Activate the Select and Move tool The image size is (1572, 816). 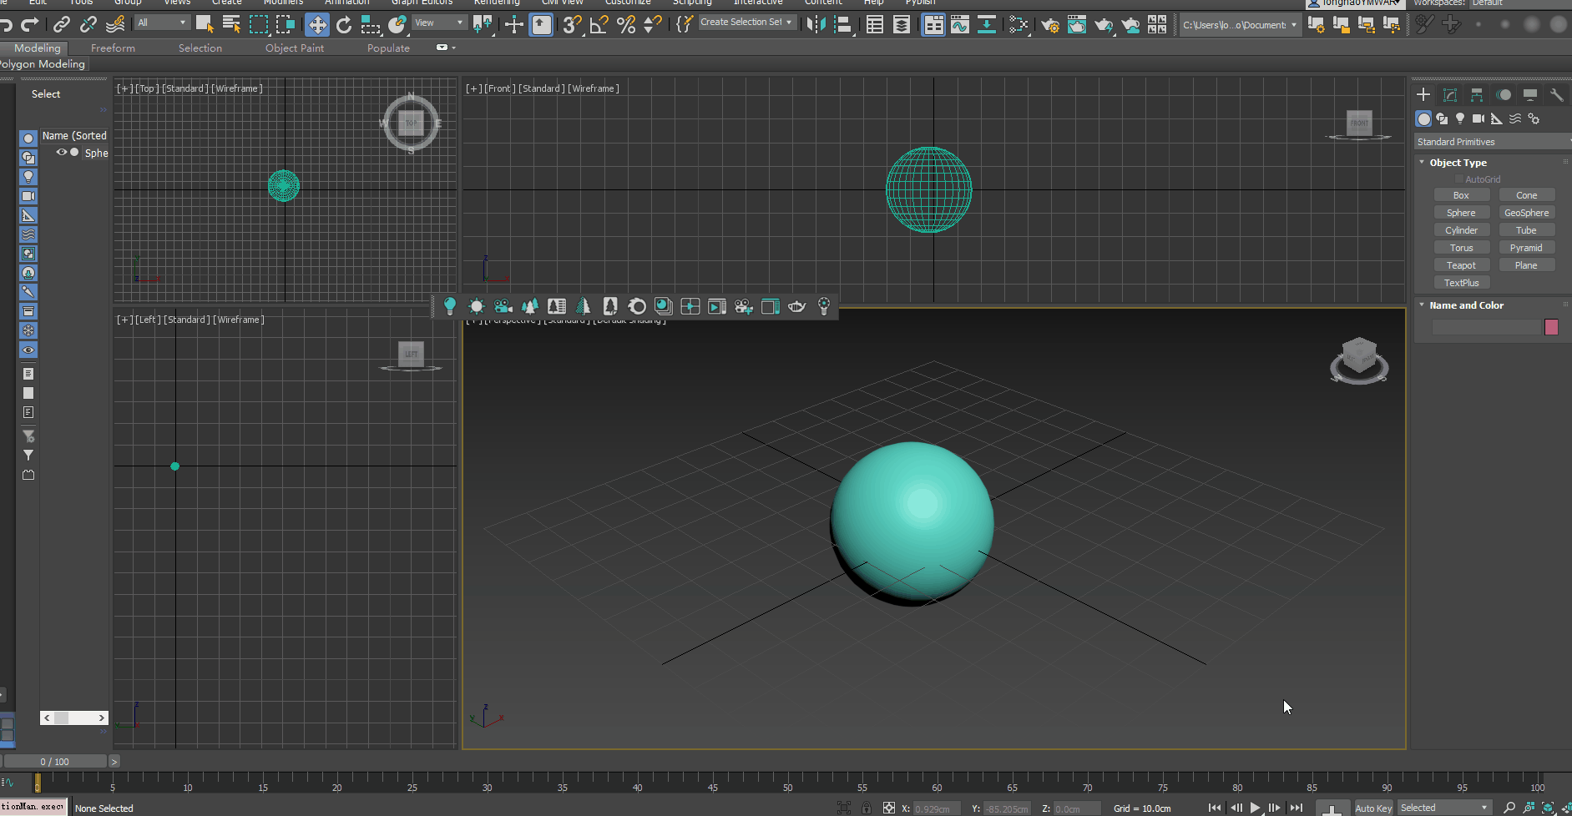tap(317, 25)
